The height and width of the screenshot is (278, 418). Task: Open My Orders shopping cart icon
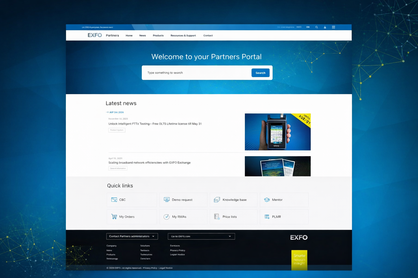tap(114, 217)
